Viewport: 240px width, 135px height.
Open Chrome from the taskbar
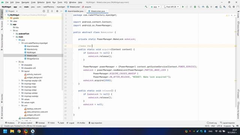click(19, 131)
